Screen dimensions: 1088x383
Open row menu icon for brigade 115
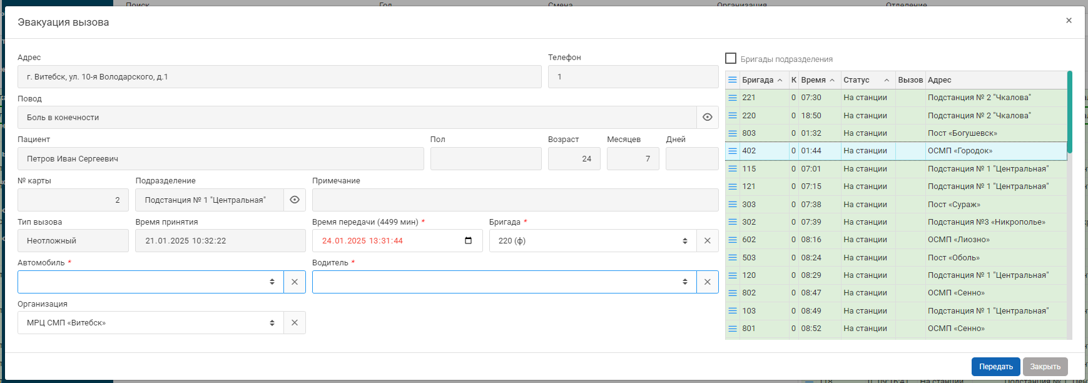click(x=732, y=169)
